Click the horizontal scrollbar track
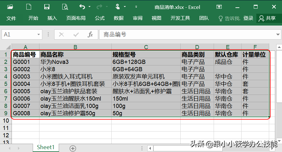The height and width of the screenshot is (152, 282). tap(210, 148)
